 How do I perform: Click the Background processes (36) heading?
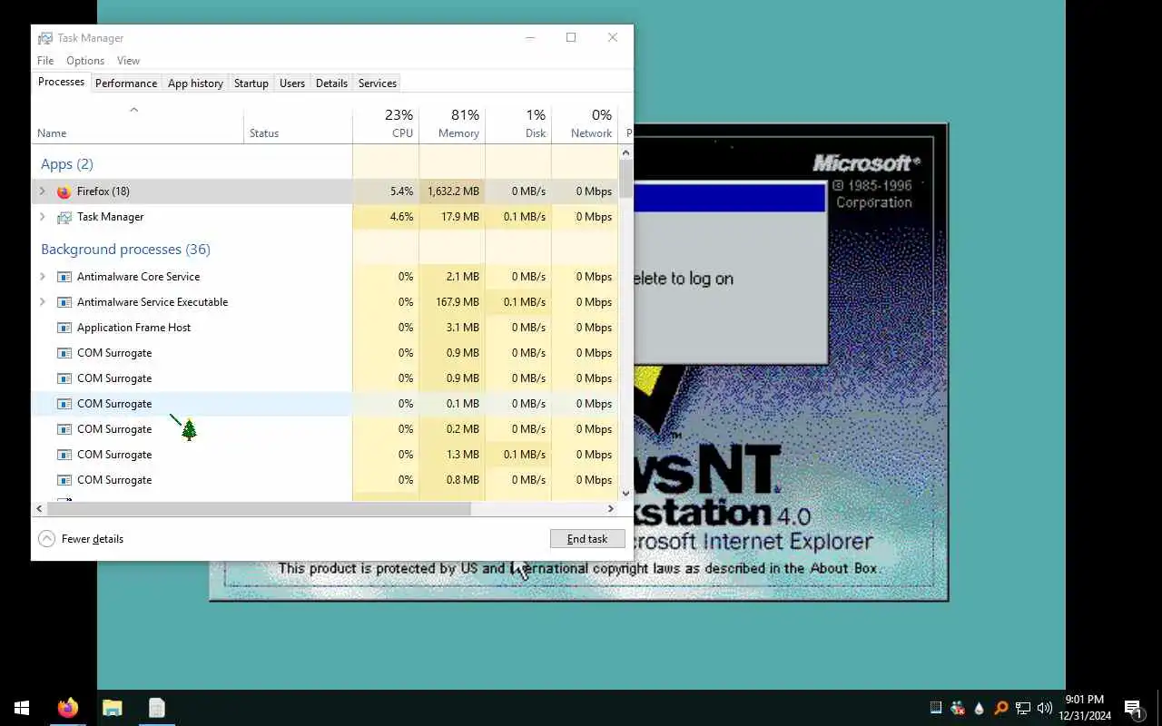pyautogui.click(x=125, y=250)
